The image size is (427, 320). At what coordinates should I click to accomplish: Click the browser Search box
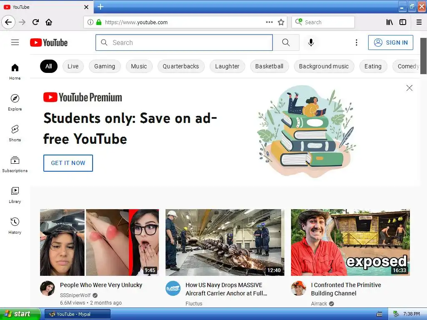point(323,22)
